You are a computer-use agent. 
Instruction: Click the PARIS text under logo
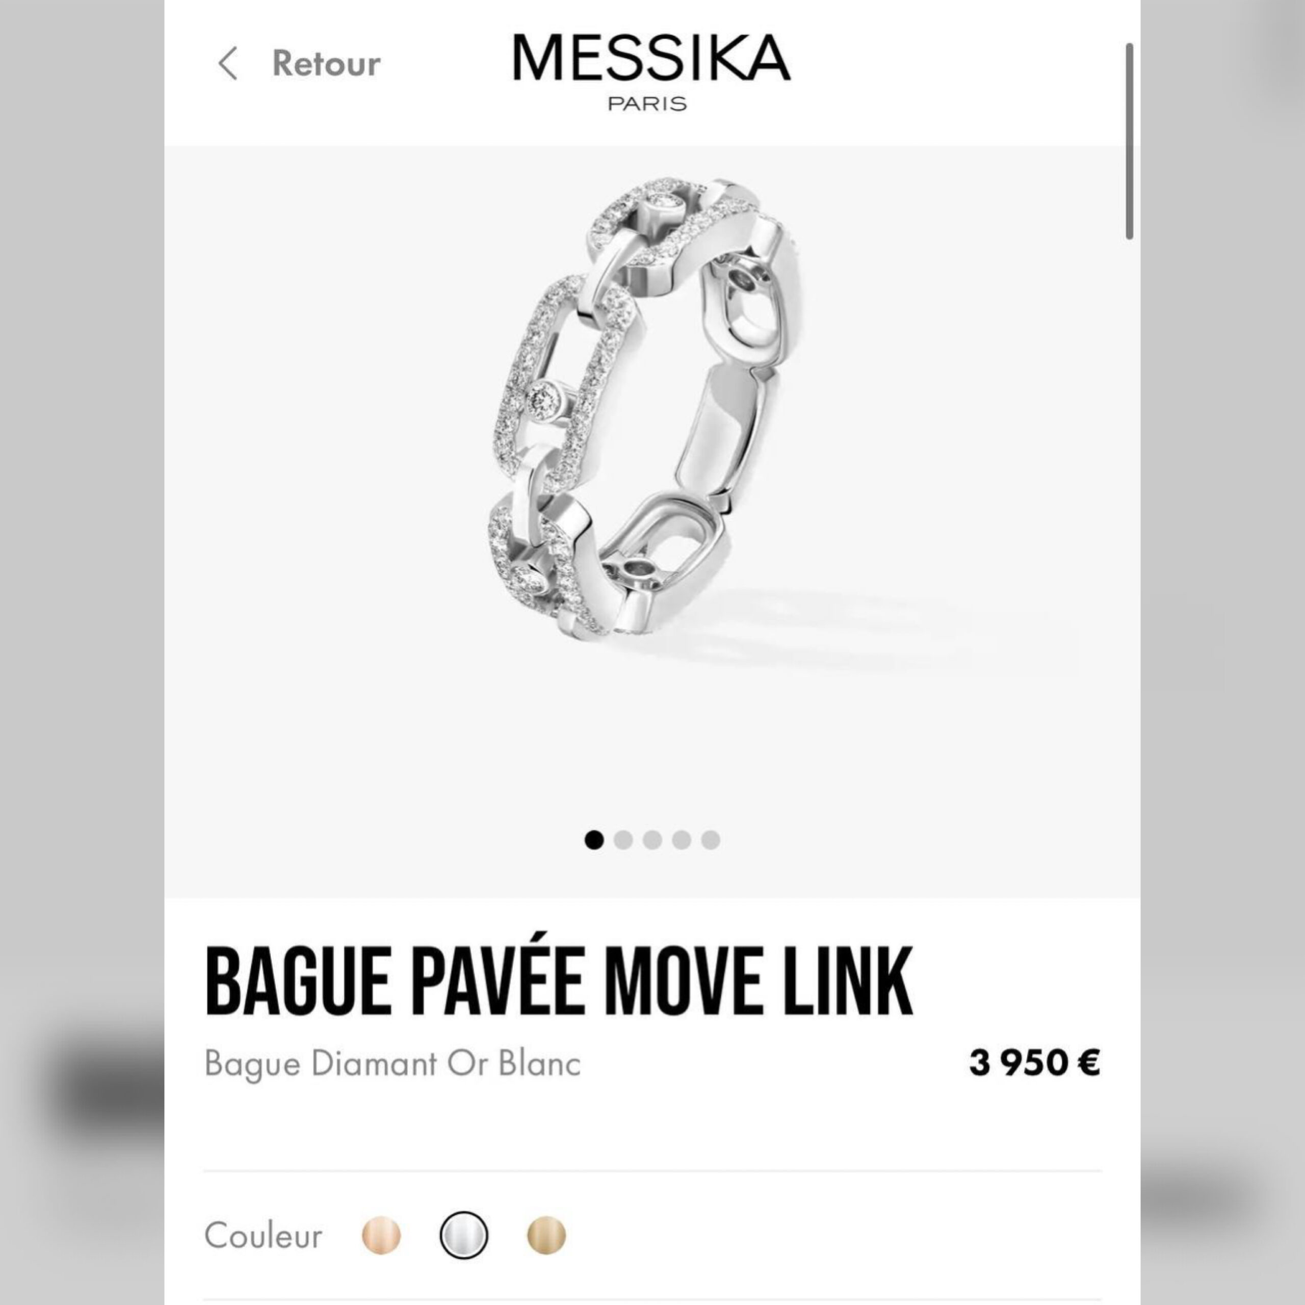pyautogui.click(x=647, y=104)
